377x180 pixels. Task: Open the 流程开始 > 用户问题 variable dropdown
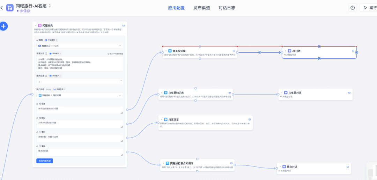click(80, 95)
